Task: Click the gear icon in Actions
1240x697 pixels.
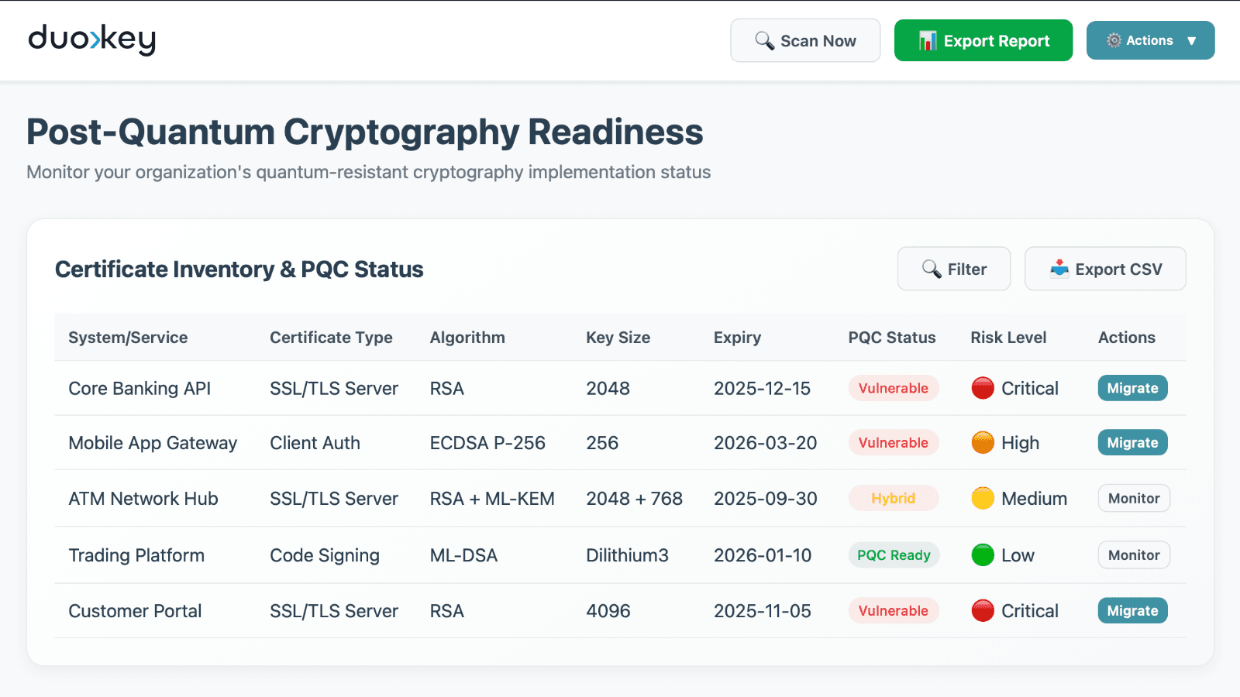Action: pyautogui.click(x=1114, y=41)
